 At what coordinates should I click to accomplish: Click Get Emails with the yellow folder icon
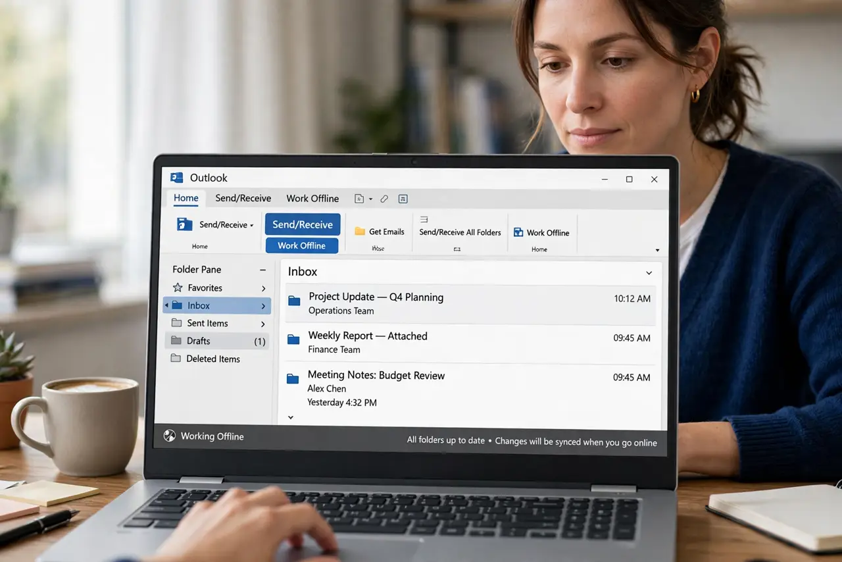(x=380, y=232)
